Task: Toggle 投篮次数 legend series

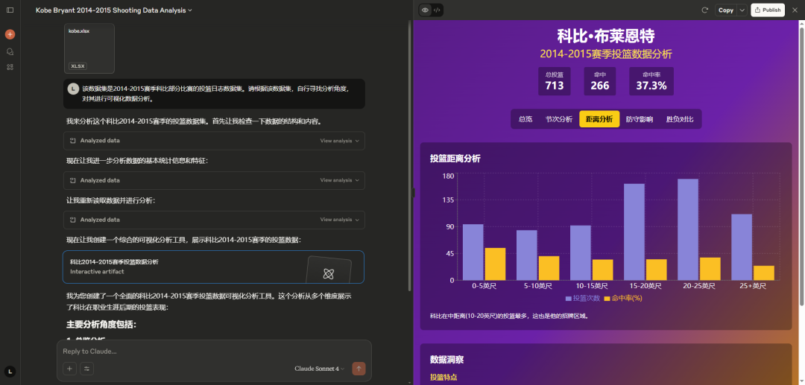Action: pyautogui.click(x=583, y=298)
